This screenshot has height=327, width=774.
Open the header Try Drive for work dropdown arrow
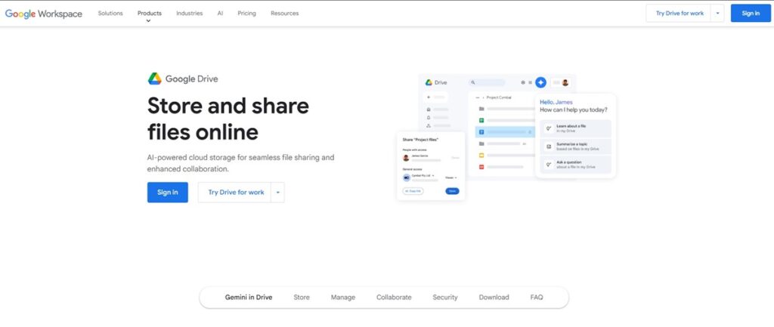(717, 14)
